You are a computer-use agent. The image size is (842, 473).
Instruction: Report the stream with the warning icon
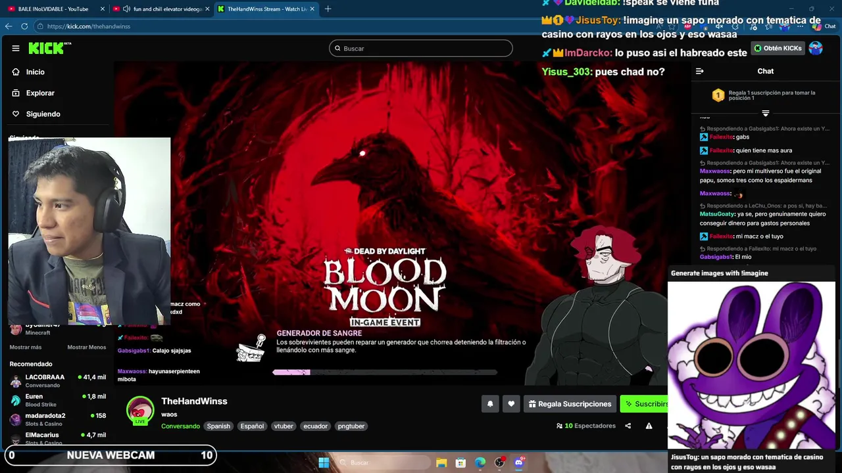649,426
